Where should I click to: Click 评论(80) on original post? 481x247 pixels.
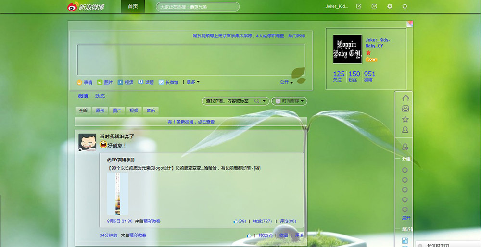tap(288, 221)
